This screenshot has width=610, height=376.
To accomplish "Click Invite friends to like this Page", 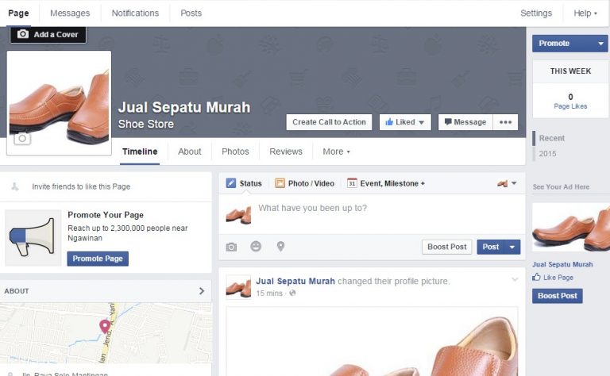I will tap(81, 186).
